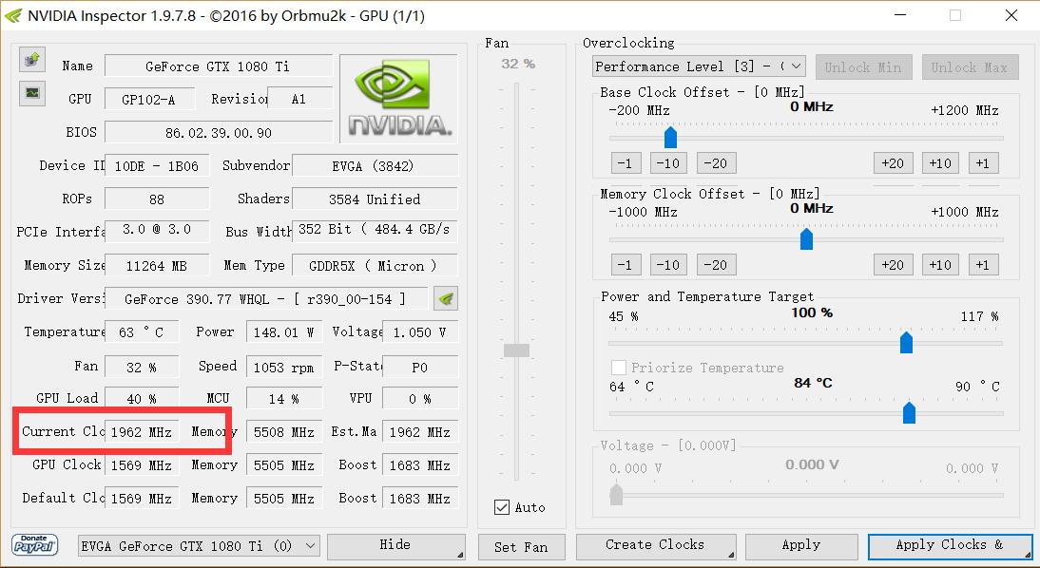Increase Memory Clock Offset with +20 button

click(894, 265)
